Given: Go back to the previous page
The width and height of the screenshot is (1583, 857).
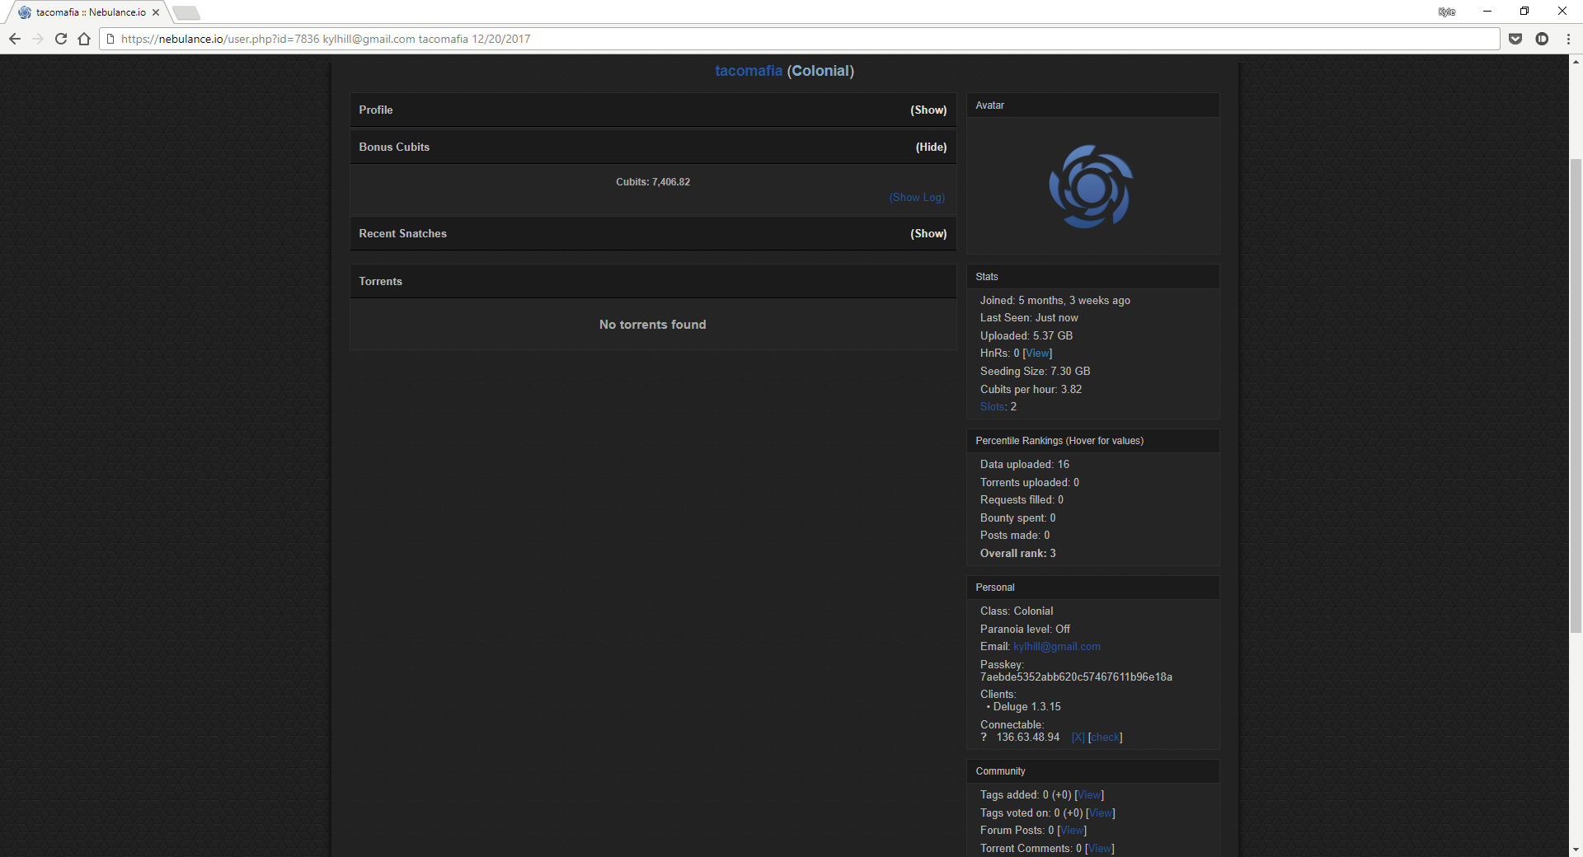Looking at the screenshot, I should tap(15, 39).
